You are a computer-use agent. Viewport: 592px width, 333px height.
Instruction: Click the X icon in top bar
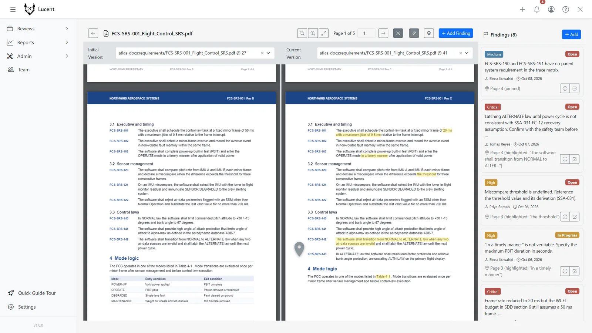point(580,10)
